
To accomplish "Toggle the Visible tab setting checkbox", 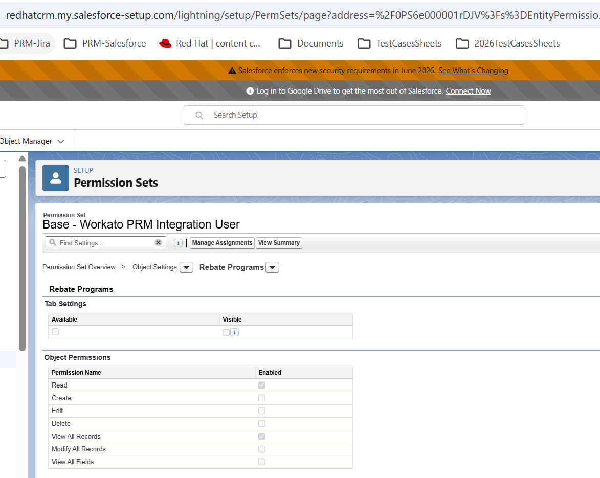I will coord(226,332).
